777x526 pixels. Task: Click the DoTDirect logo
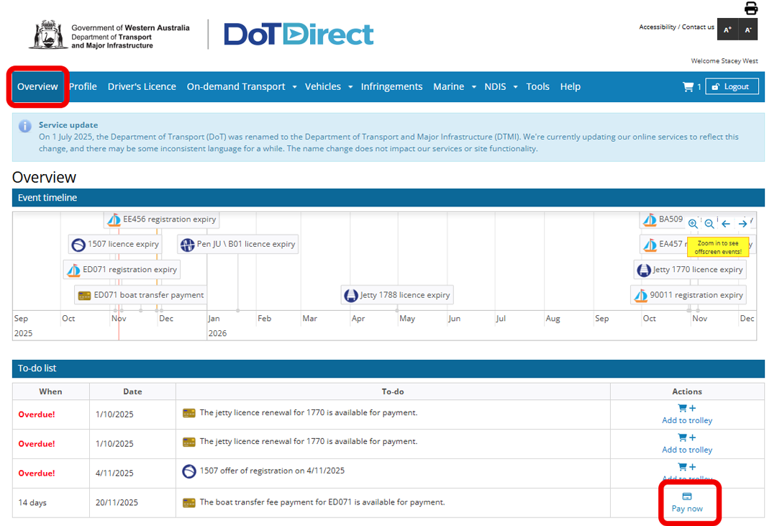(x=299, y=35)
